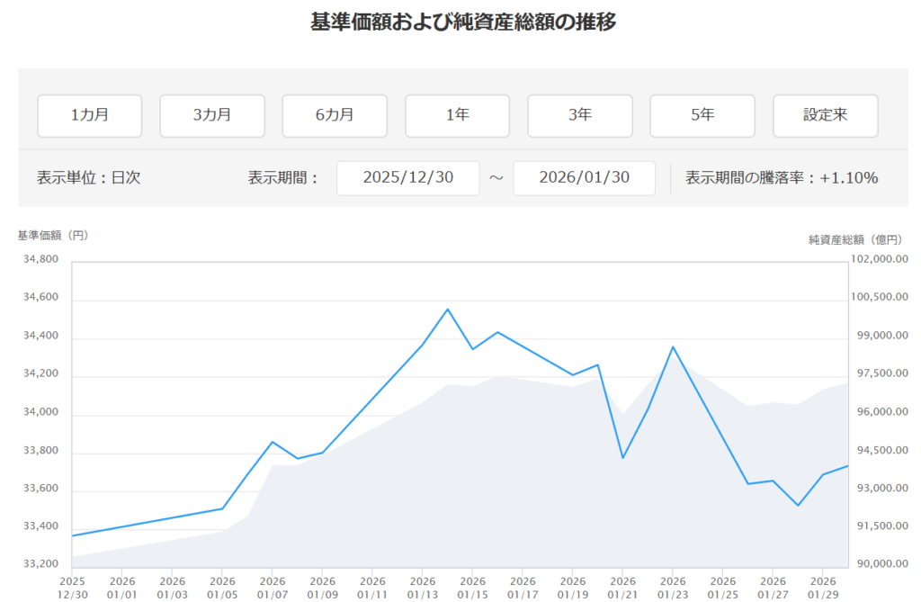Click the 基準価額（円）left axis title

pos(53,236)
